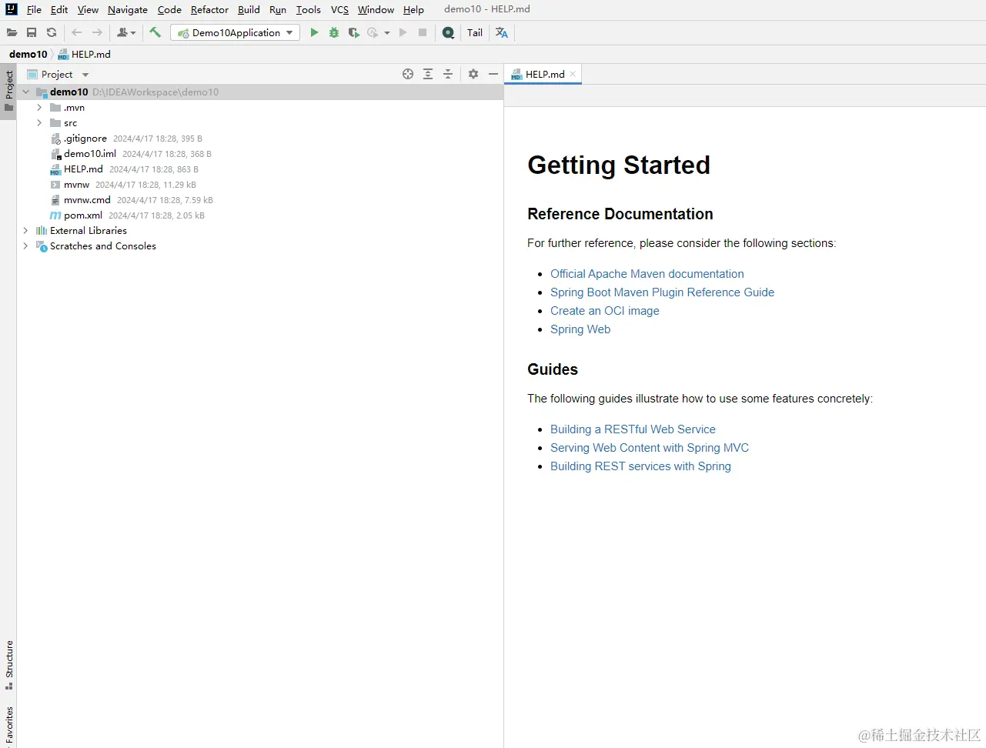Open Building a RESTful Web Service link
This screenshot has width=986, height=748.
(633, 429)
